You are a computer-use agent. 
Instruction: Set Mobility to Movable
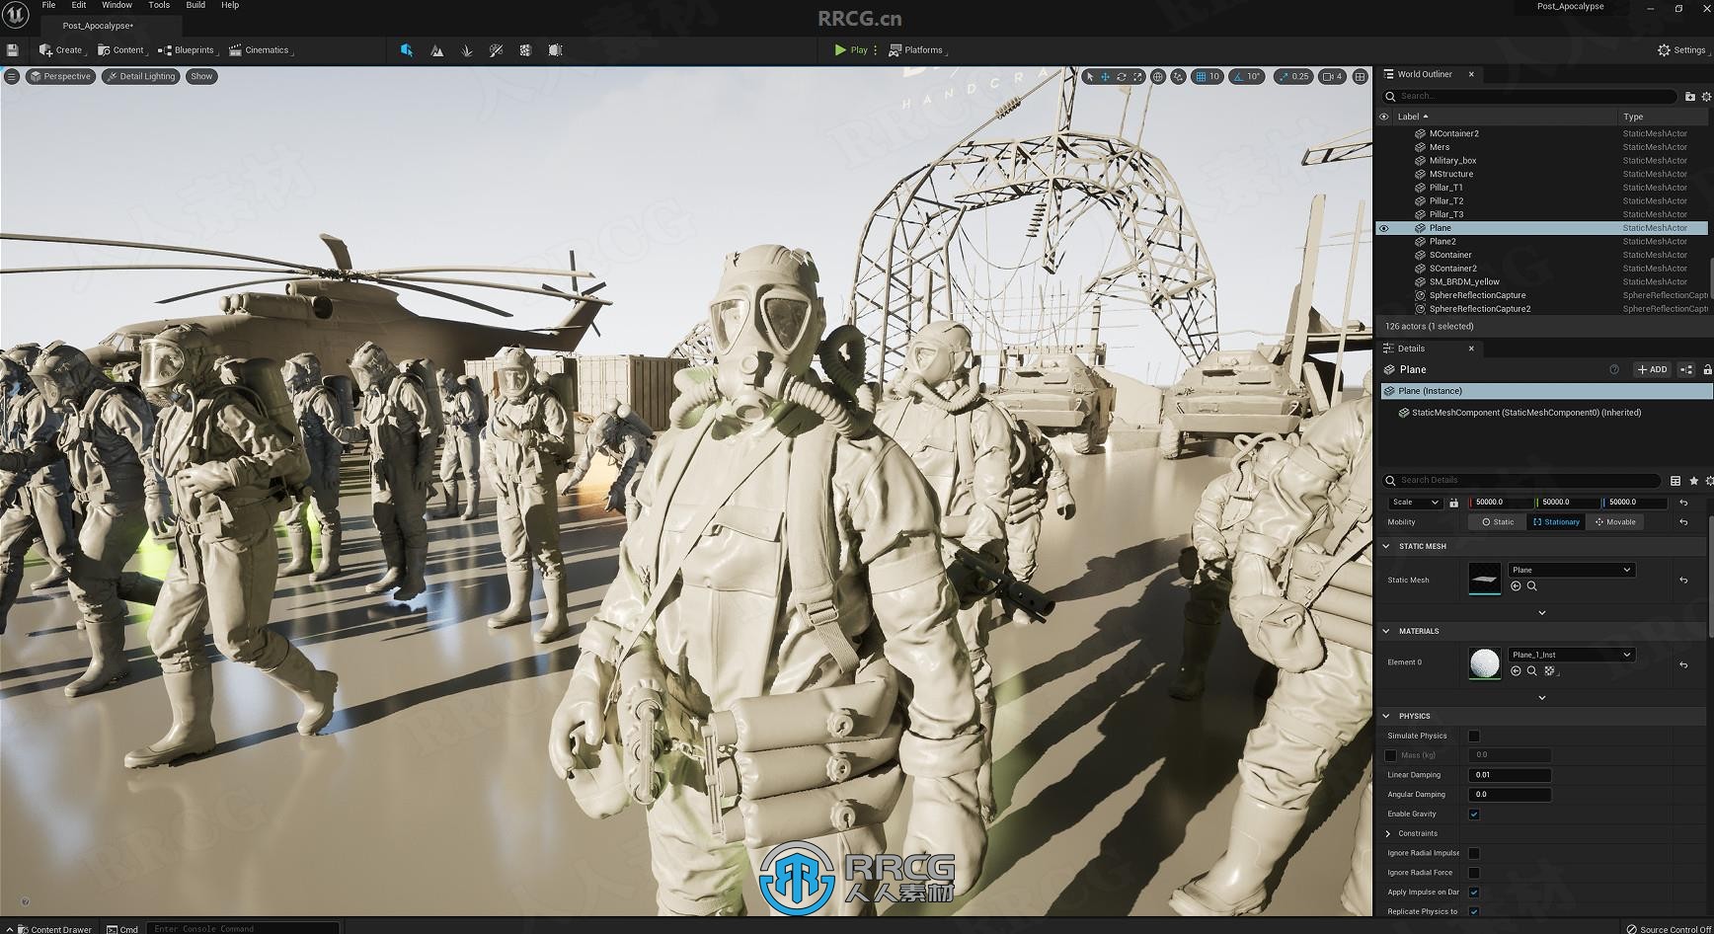[1614, 522]
